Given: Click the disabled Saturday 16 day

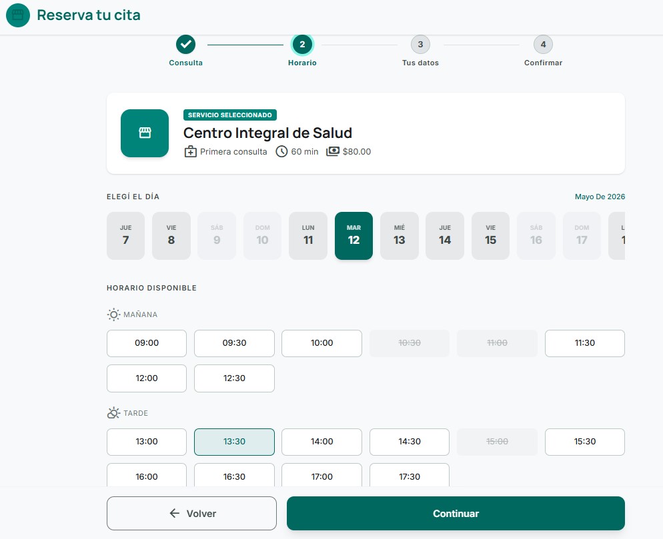Looking at the screenshot, I should [536, 236].
